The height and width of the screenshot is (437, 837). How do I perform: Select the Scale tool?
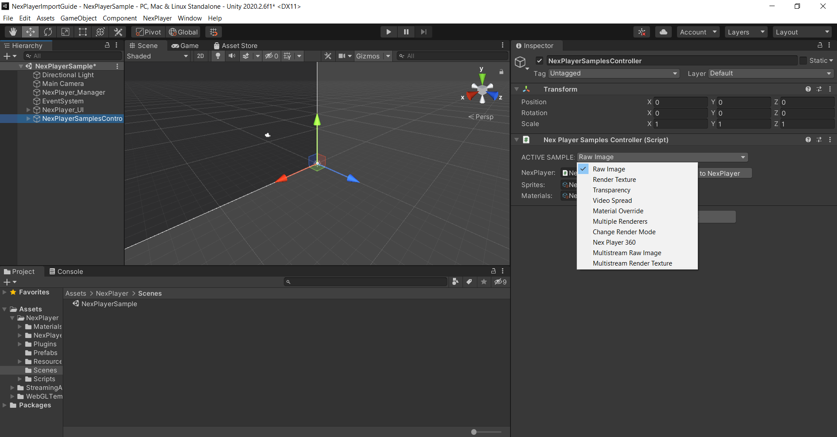point(65,32)
